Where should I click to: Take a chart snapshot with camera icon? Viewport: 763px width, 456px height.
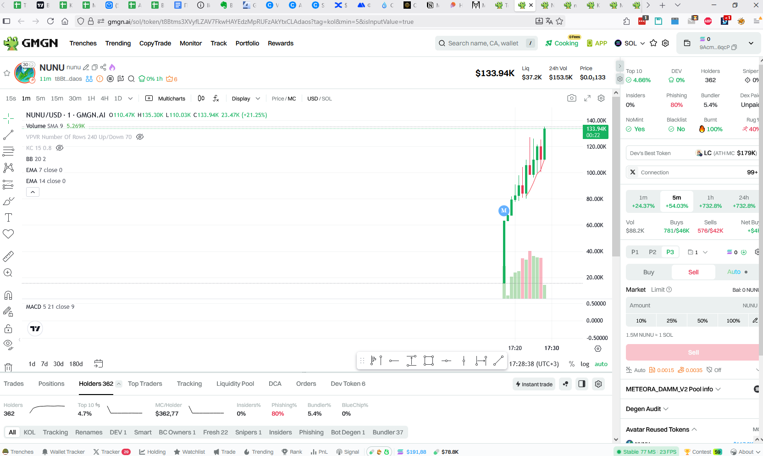pyautogui.click(x=571, y=98)
